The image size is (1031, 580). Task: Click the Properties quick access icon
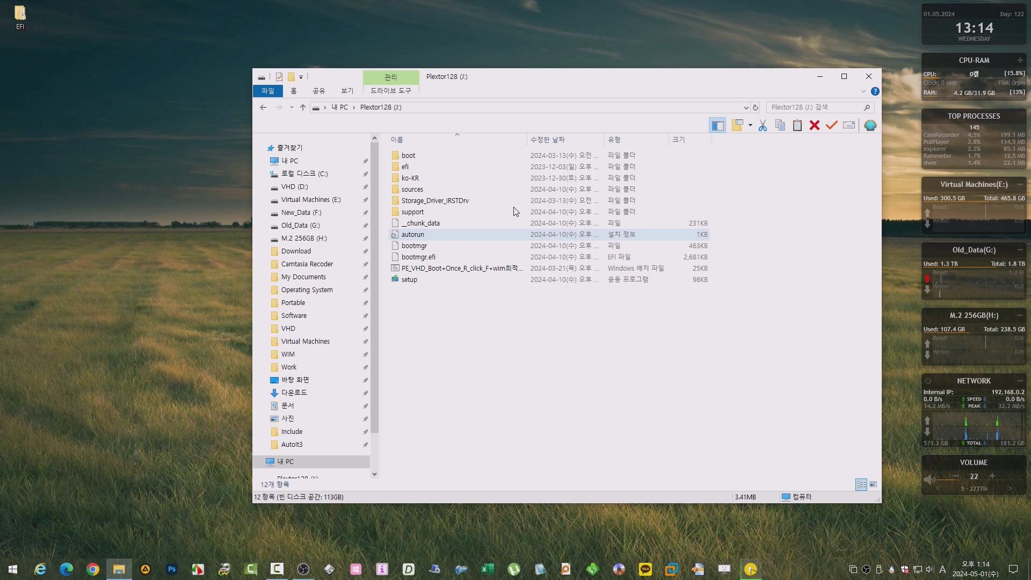click(279, 77)
